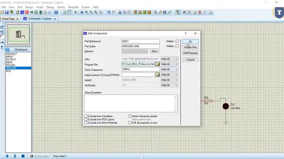This screenshot has height=159, width=284.
Task: Start simulation with the Play button
Action: (7, 156)
